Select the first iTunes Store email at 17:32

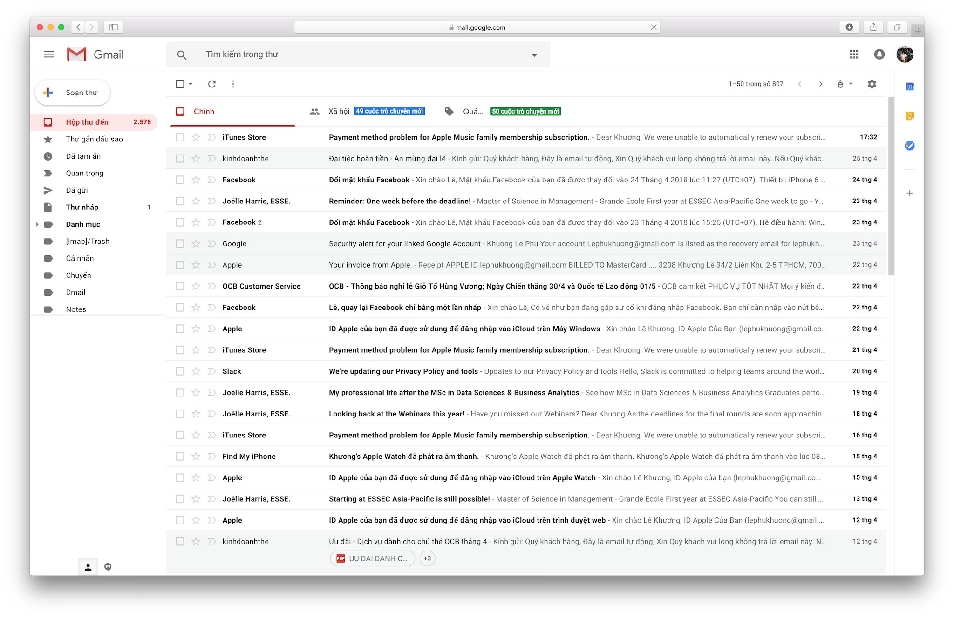[x=180, y=137]
